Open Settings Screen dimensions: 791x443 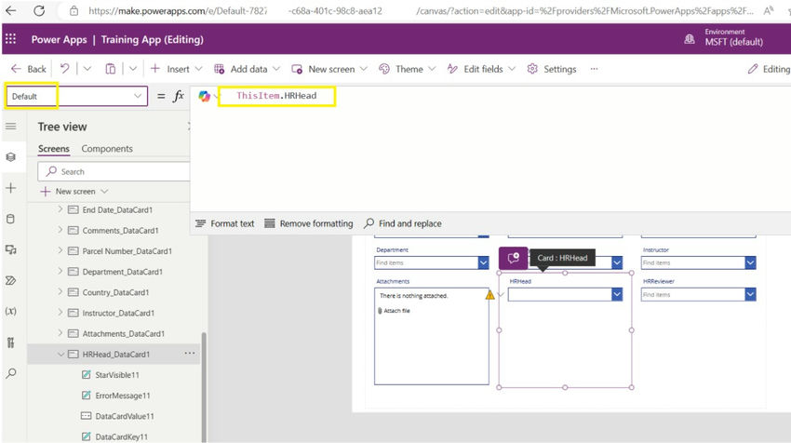552,69
